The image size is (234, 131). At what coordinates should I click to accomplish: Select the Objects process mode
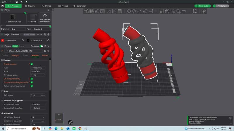pyautogui.click(x=21, y=46)
